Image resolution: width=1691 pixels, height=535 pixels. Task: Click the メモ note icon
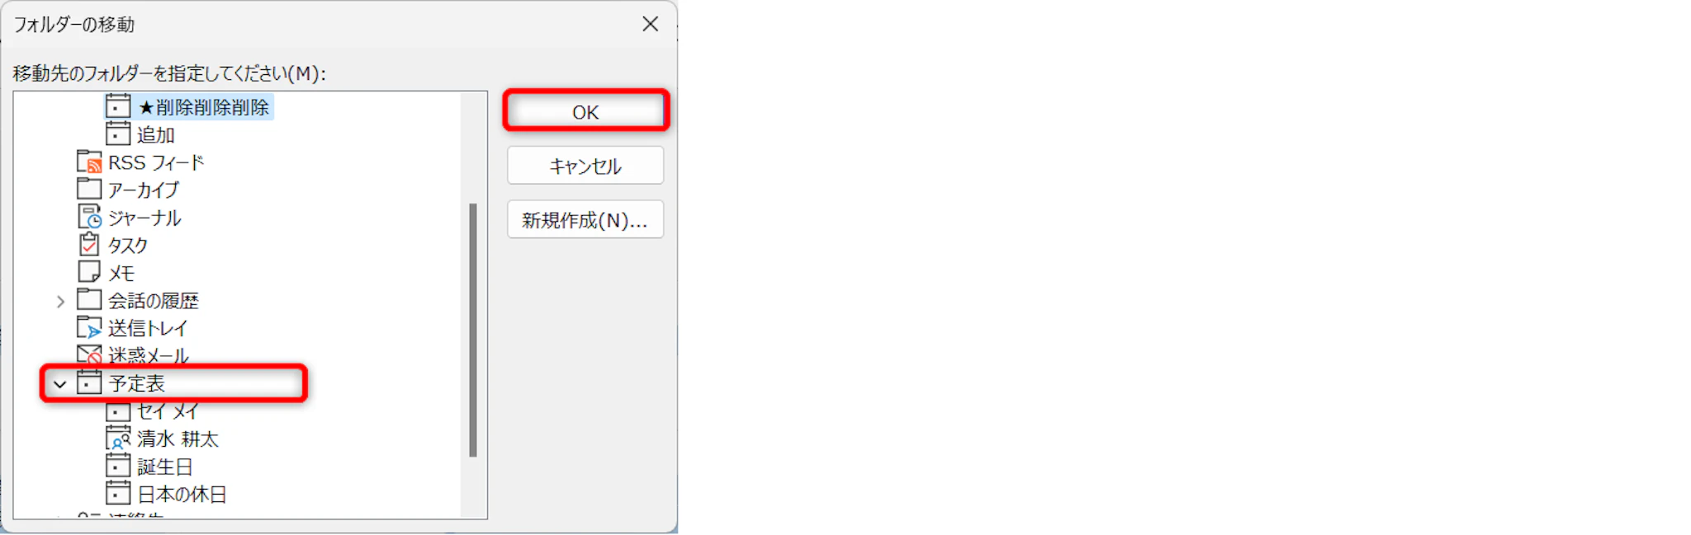tap(89, 272)
